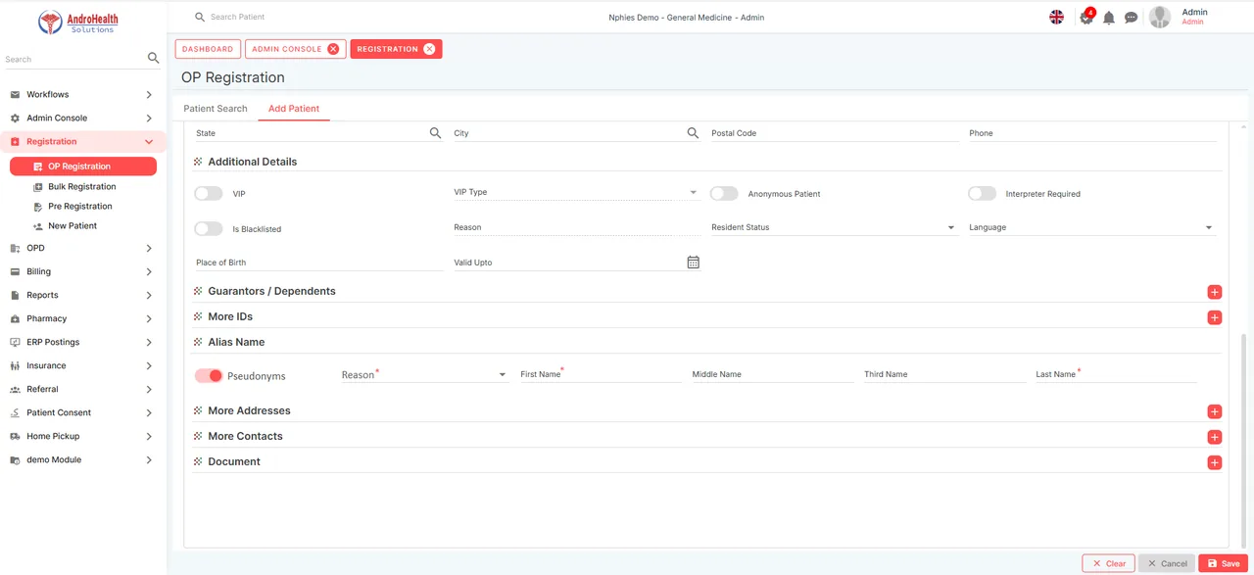Toggle the Is Blacklisted switch
The image size is (1254, 575).
[209, 229]
